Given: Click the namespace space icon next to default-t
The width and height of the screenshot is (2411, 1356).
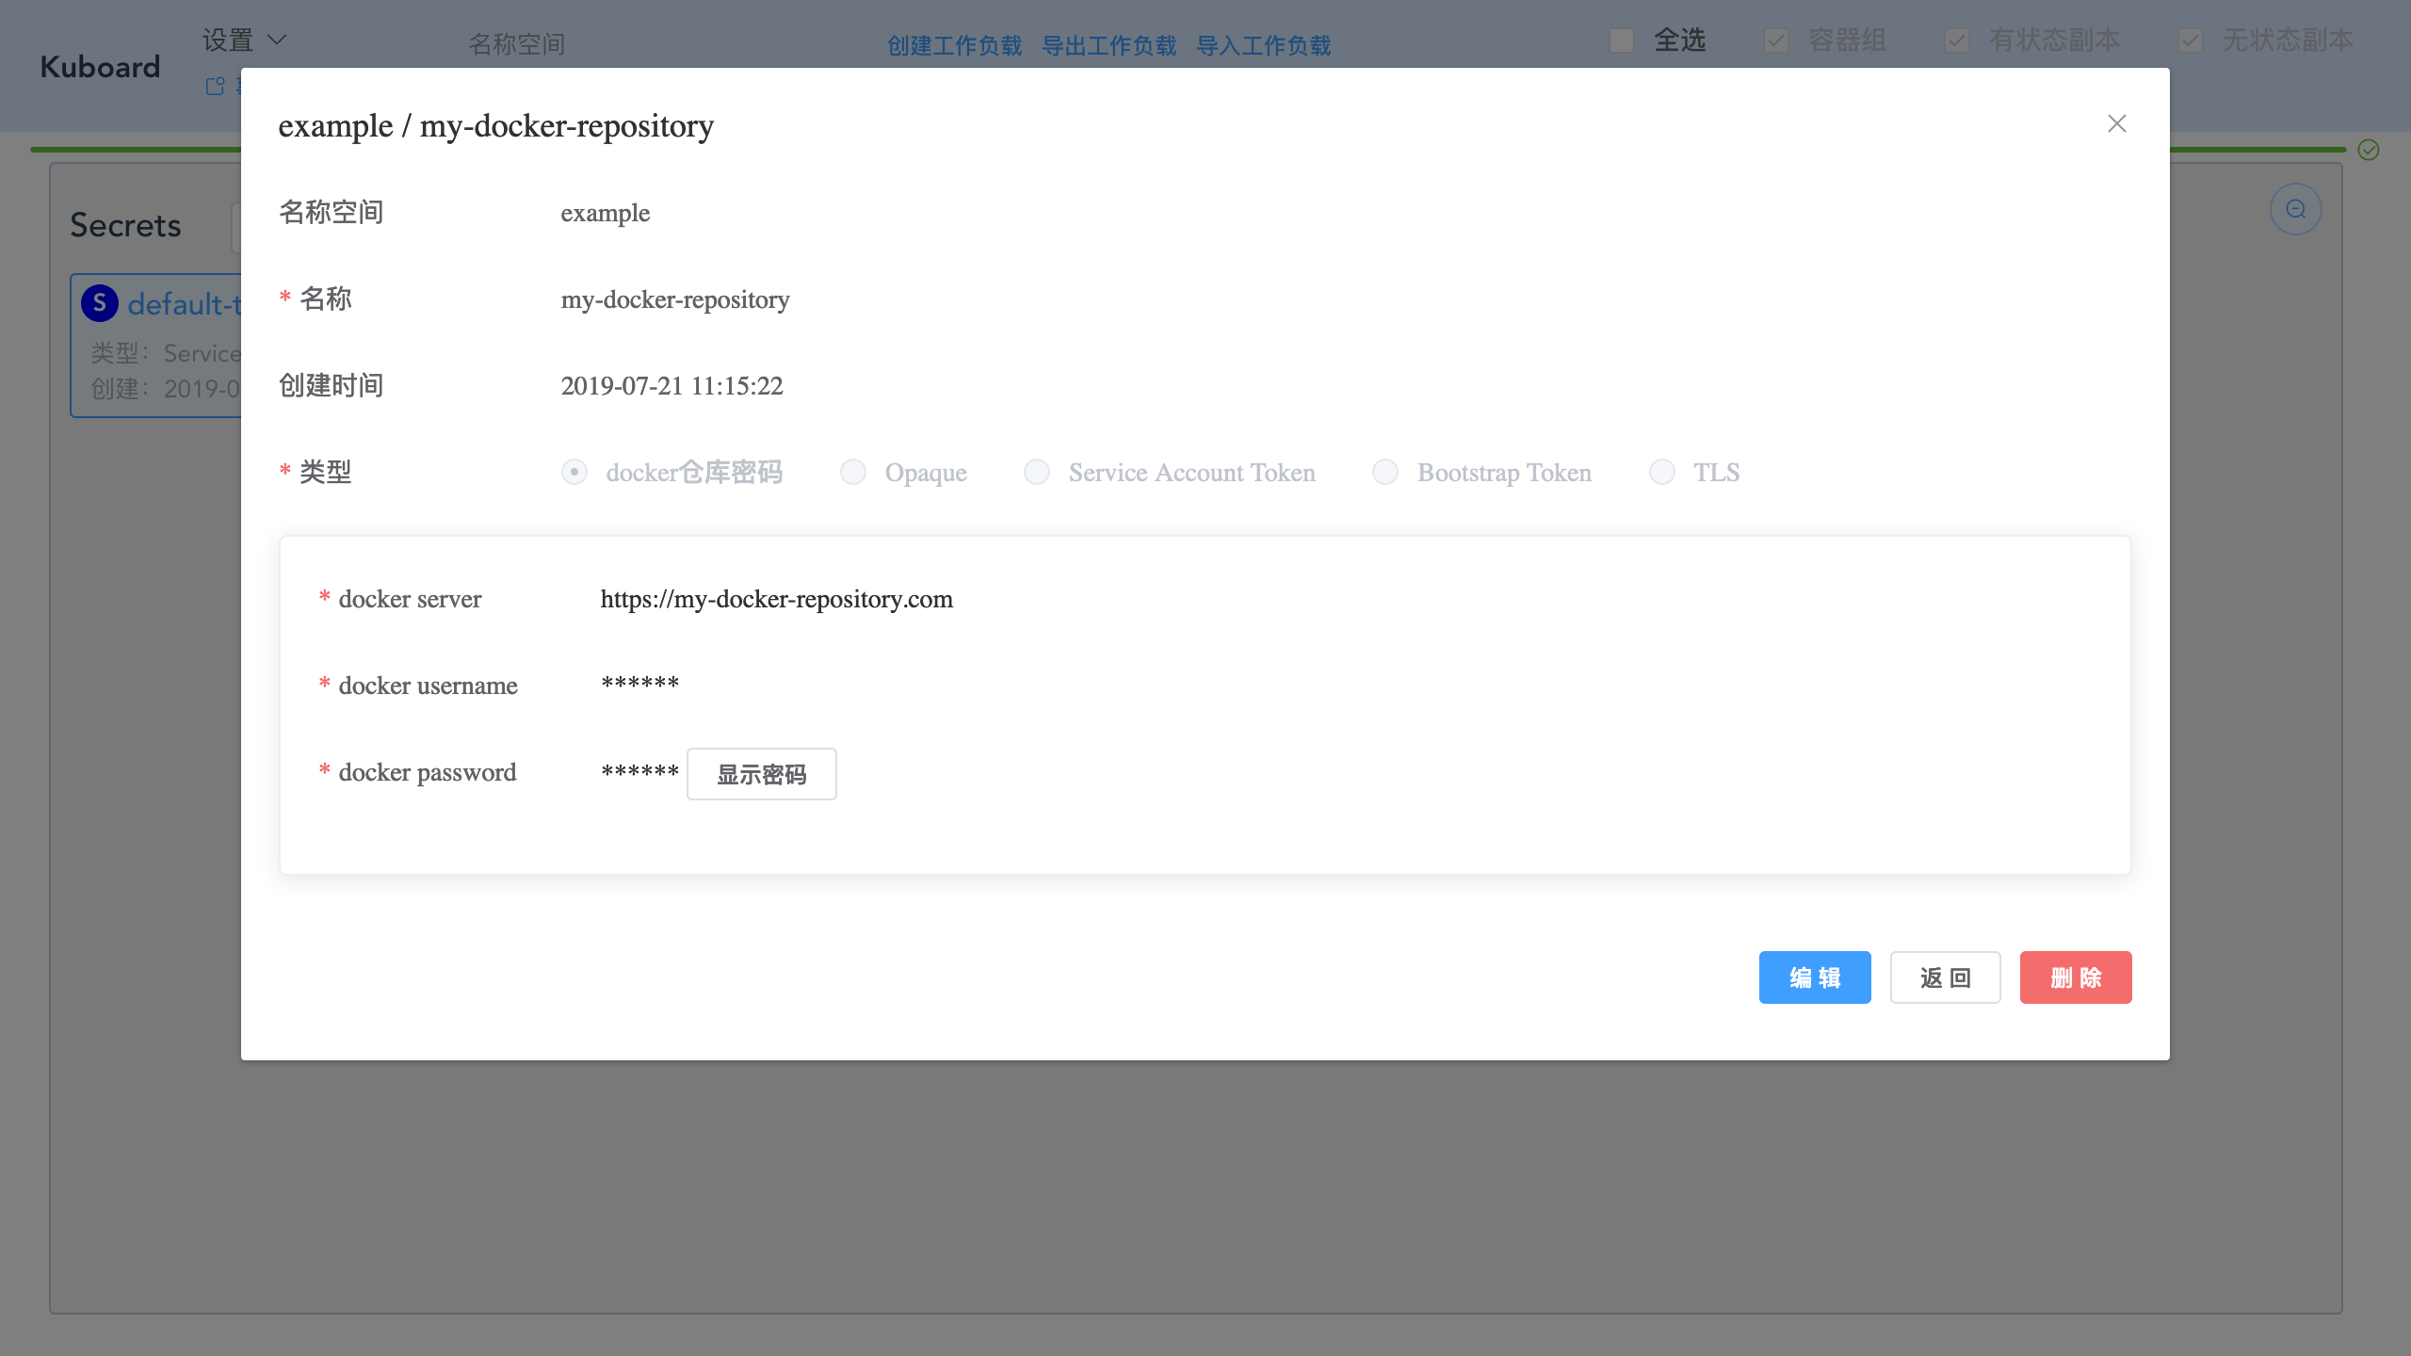Looking at the screenshot, I should 99,303.
